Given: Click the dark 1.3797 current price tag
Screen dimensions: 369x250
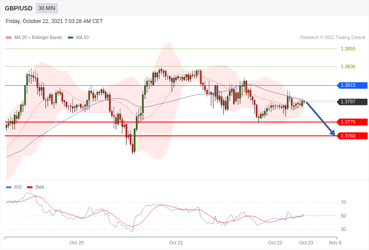Looking at the screenshot, I should 353,102.
